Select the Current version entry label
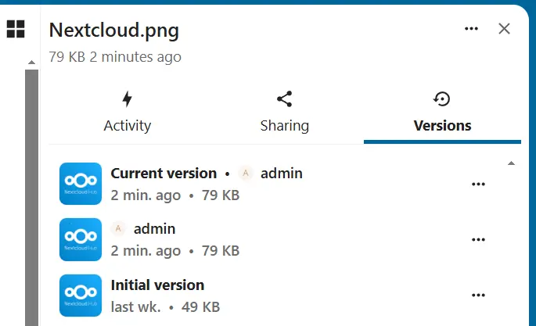 (164, 174)
